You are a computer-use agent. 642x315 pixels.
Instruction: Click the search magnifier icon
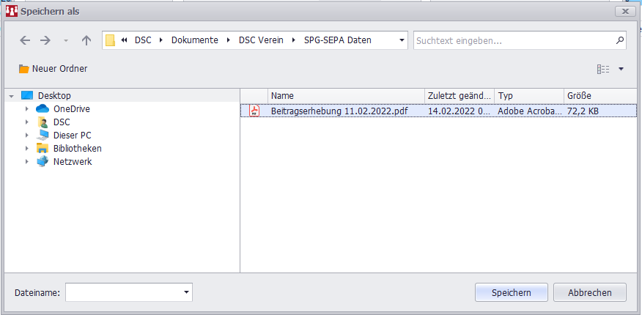620,40
